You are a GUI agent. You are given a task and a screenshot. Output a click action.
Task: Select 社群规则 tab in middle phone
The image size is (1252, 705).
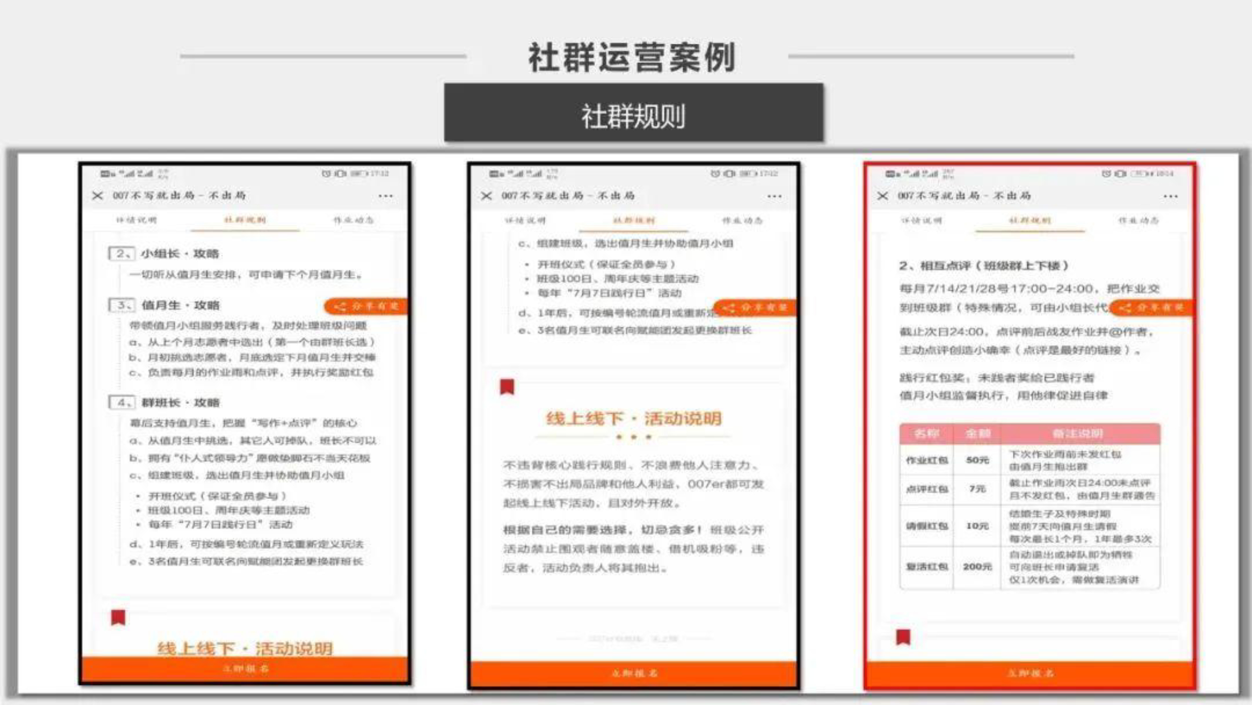pyautogui.click(x=634, y=221)
